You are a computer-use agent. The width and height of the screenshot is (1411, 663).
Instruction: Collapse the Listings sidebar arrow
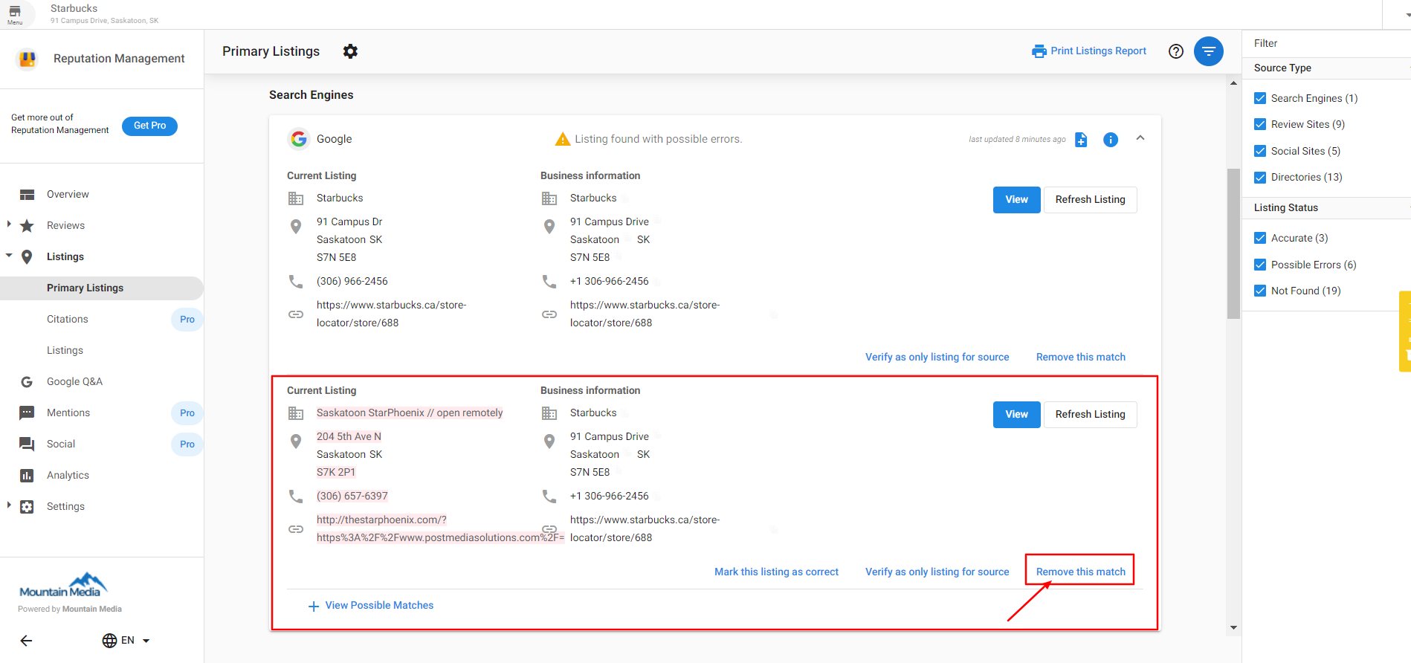pos(9,256)
